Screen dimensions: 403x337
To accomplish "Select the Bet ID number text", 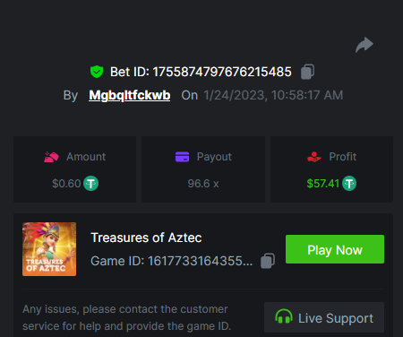I will (x=222, y=72).
